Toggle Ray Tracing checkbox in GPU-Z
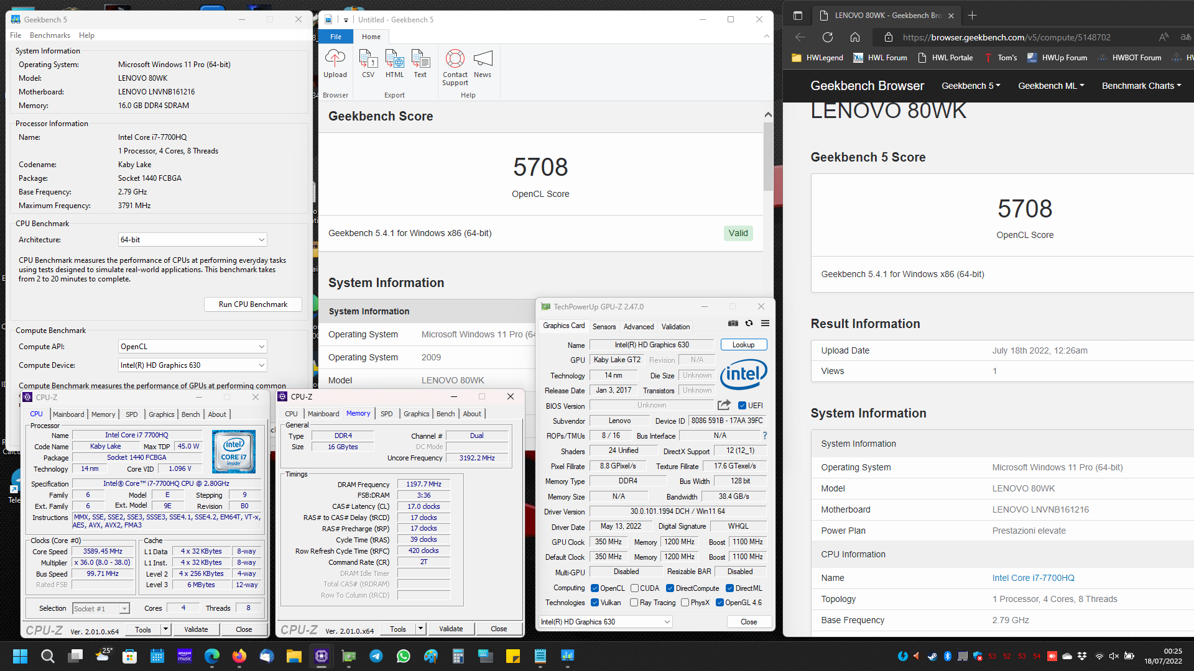1194x671 pixels. [x=634, y=603]
